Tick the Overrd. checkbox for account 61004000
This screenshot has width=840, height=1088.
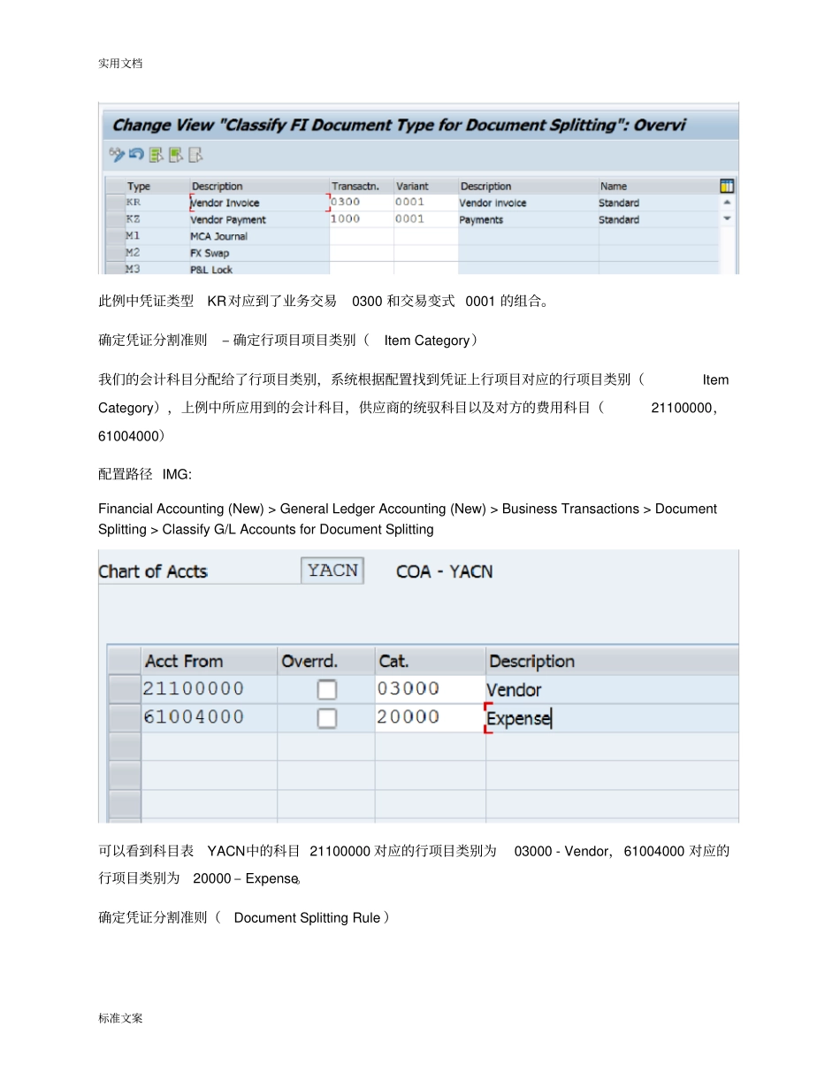326,717
